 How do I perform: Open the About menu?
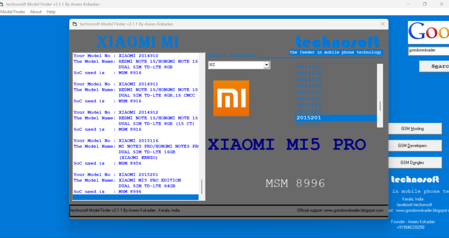pyautogui.click(x=36, y=12)
